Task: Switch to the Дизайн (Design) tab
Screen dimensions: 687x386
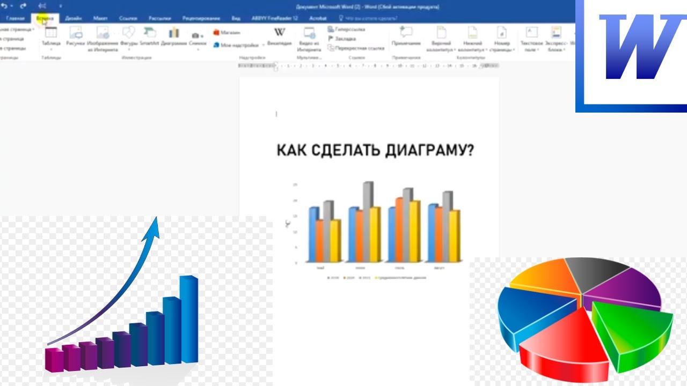Action: click(x=73, y=18)
